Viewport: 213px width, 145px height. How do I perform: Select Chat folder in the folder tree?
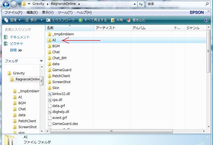pyautogui.click(x=22, y=109)
